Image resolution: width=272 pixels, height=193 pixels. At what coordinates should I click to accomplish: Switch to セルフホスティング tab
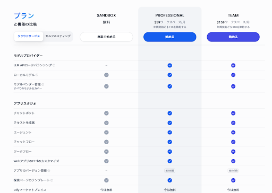point(58,36)
